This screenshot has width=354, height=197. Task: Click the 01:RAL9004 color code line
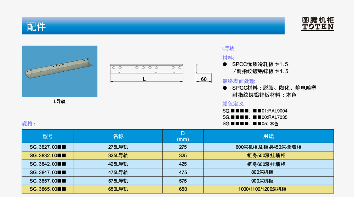(x=255, y=111)
